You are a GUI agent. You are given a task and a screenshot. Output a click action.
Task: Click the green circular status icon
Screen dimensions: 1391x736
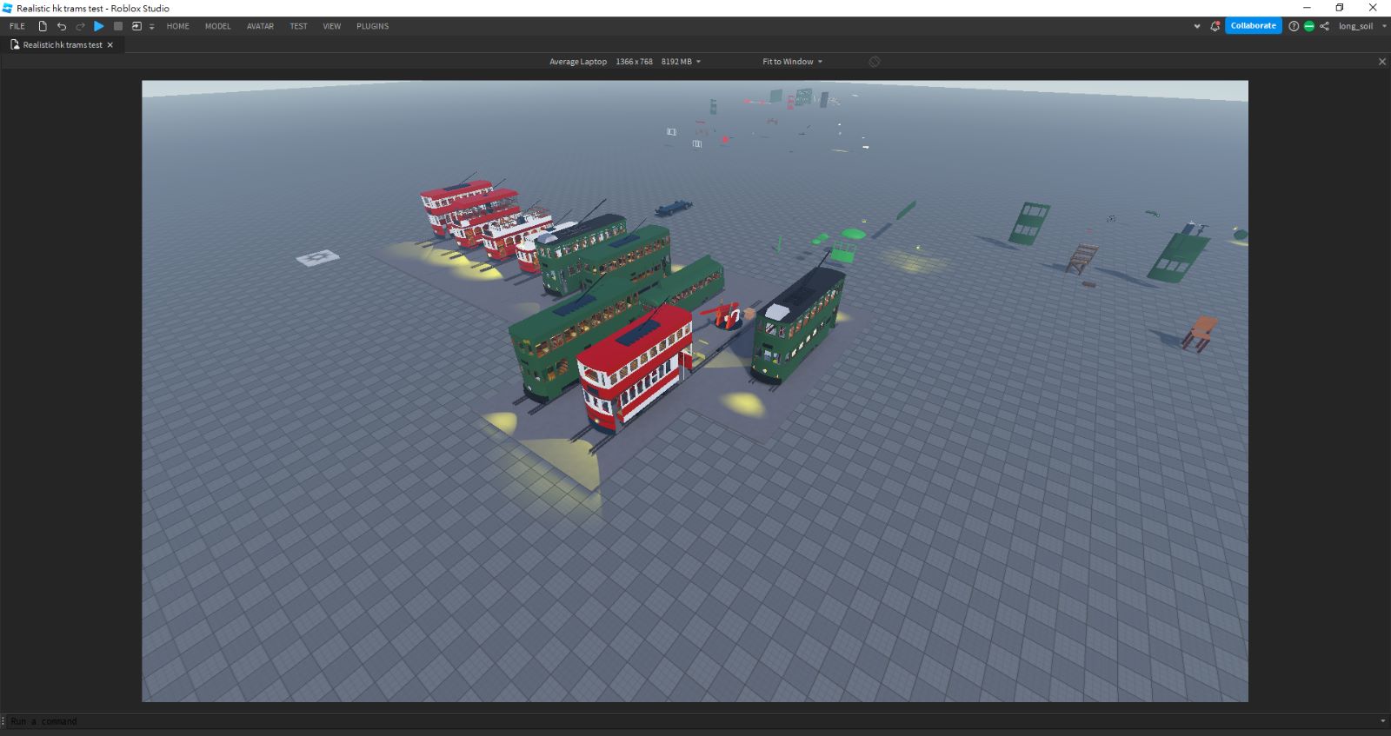1308,26
